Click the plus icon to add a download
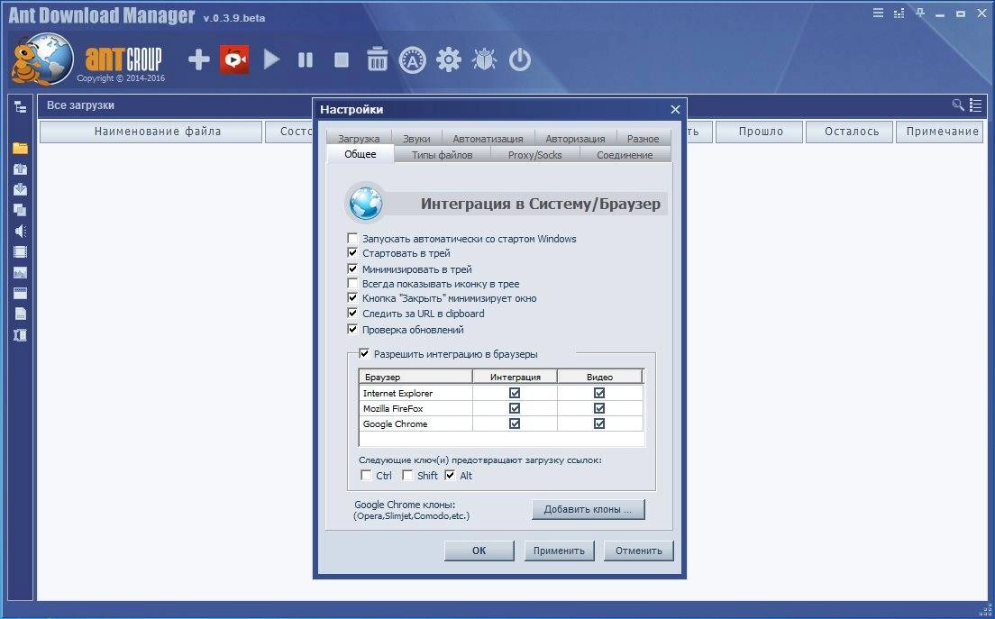995x619 pixels. (x=198, y=59)
